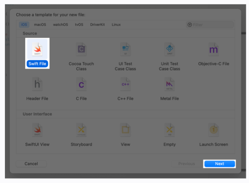
Task: Open the watchOS platform tab
Action: click(x=60, y=25)
